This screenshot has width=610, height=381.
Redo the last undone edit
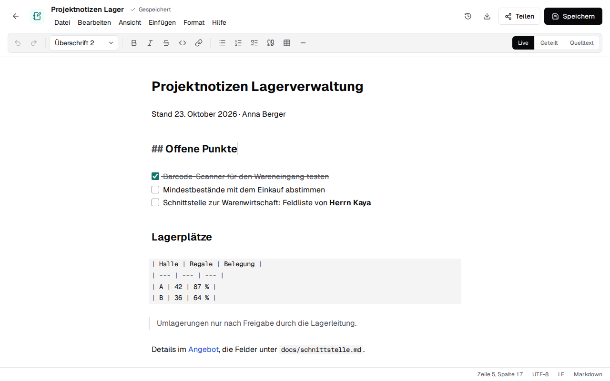pyautogui.click(x=34, y=43)
